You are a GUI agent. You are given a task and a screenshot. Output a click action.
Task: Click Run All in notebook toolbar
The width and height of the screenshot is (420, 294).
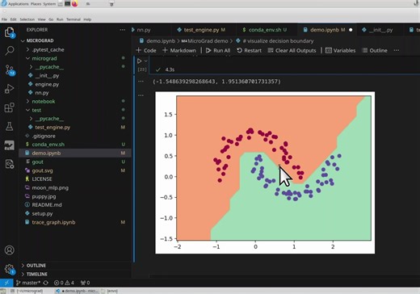click(218, 50)
